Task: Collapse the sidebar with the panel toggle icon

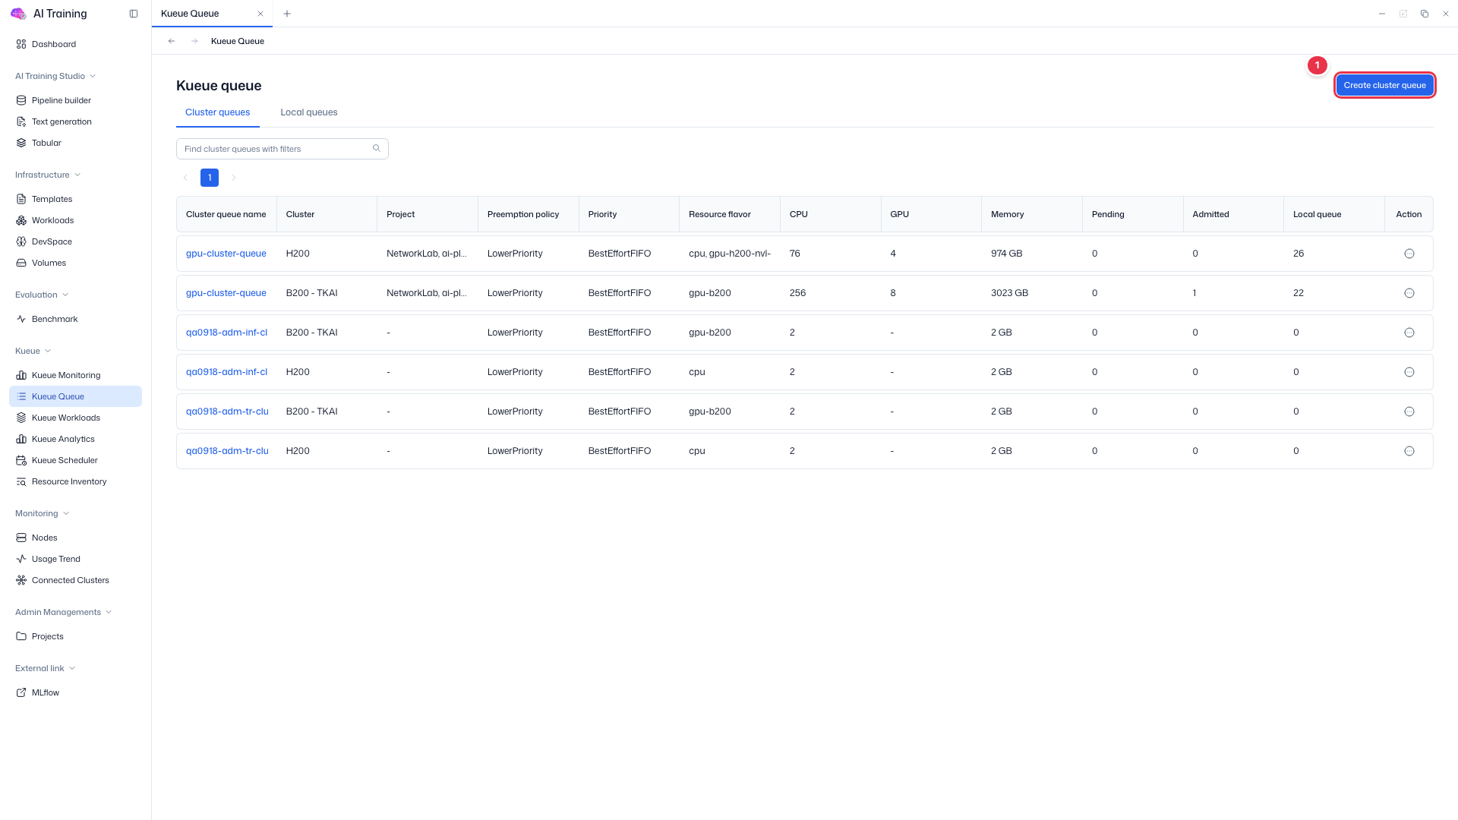Action: click(134, 14)
